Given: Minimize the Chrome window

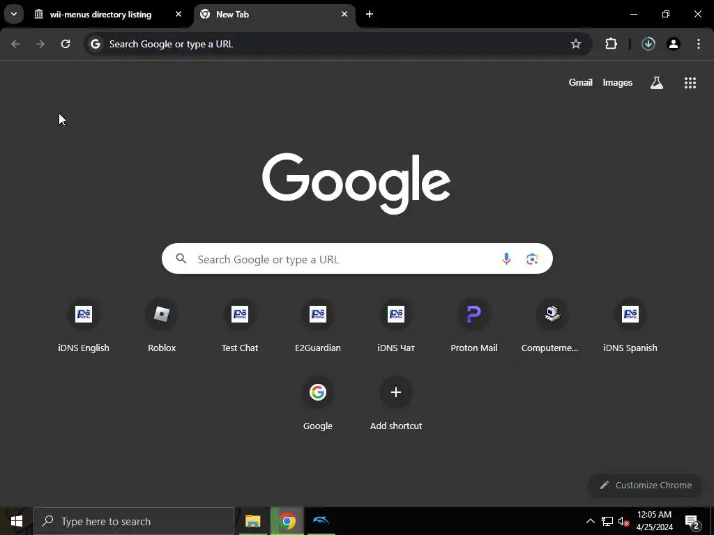Looking at the screenshot, I should (x=633, y=14).
